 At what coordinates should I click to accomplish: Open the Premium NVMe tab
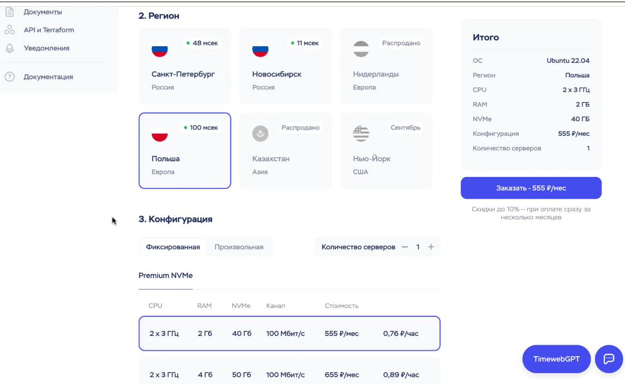165,276
